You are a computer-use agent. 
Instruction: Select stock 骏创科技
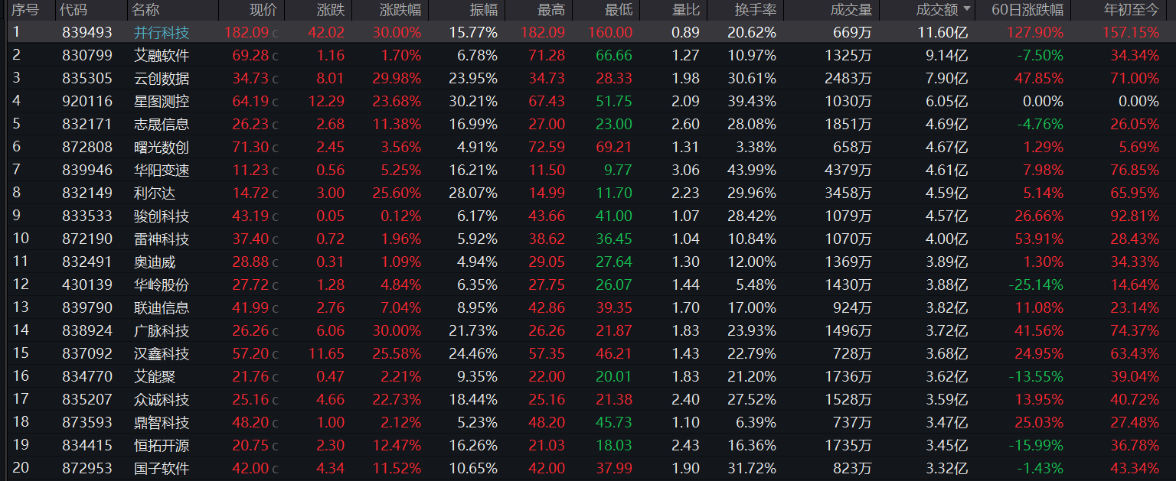[162, 216]
